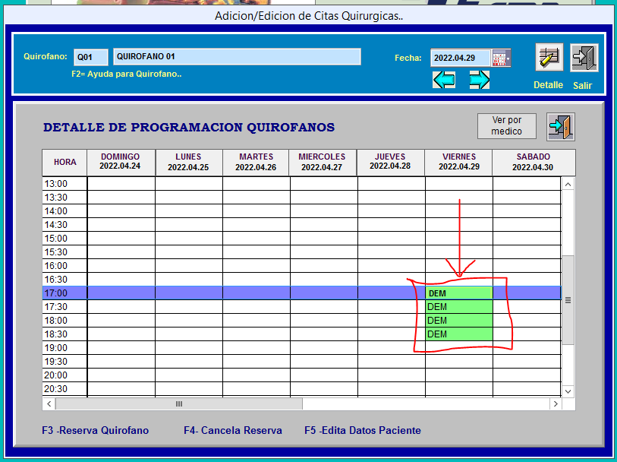Edit the Fecha date field 2022.04.29
Viewport: 617px width, 462px height.
point(461,58)
